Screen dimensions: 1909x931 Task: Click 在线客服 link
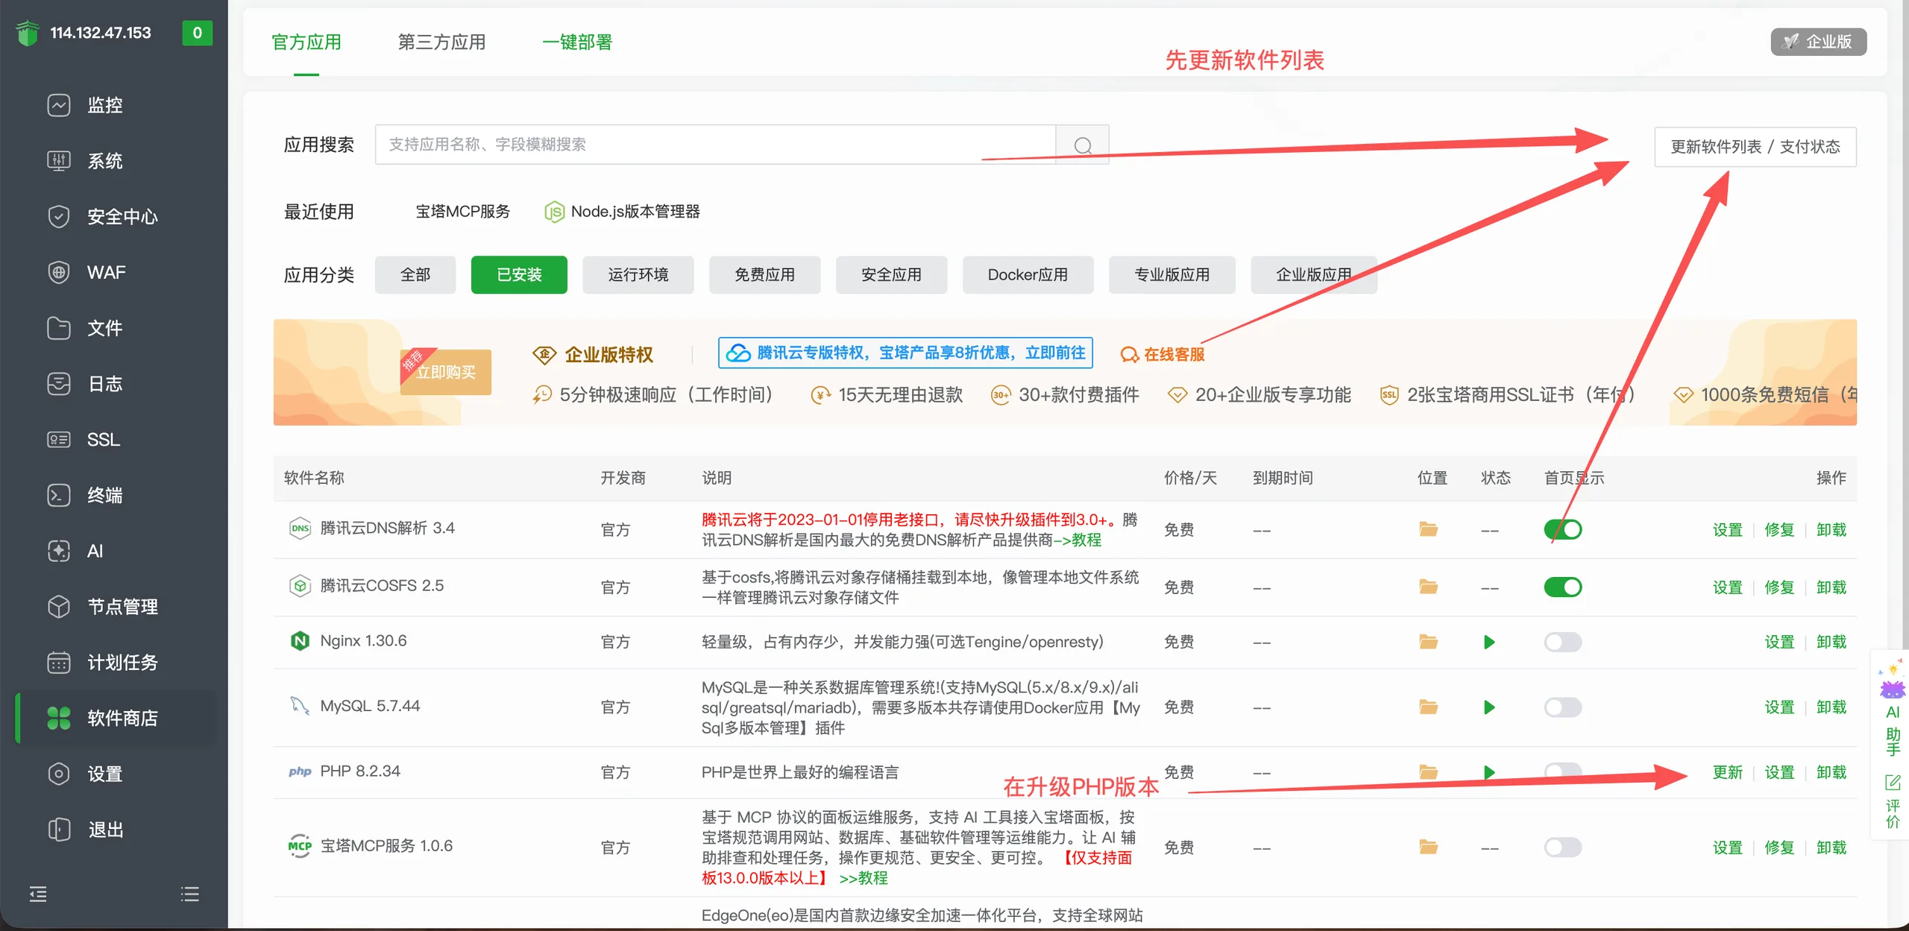click(1163, 355)
